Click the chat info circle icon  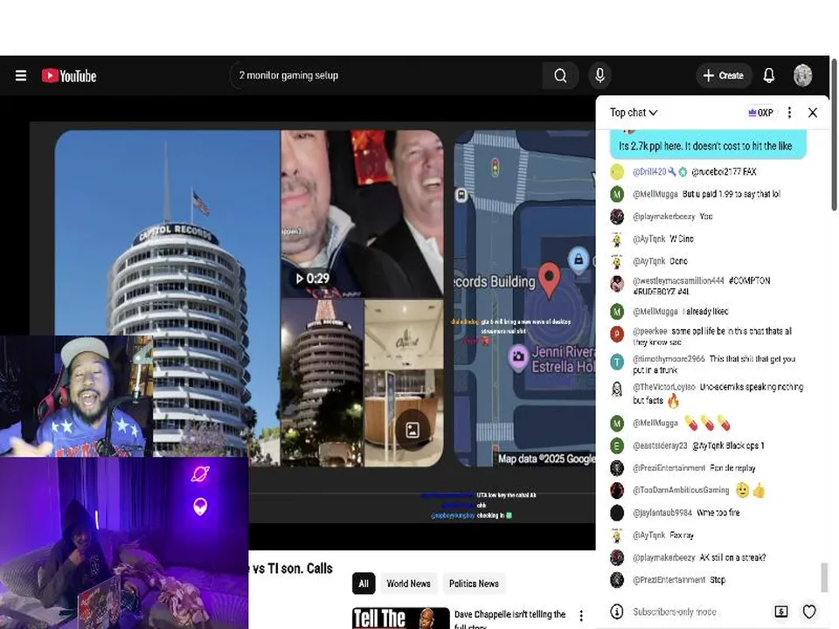coord(617,612)
